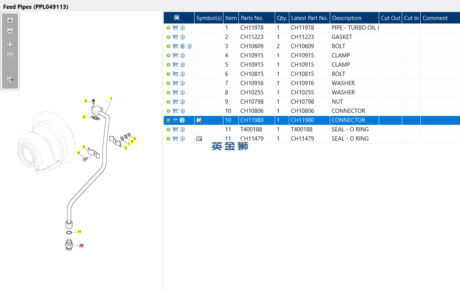Select callout 4 on the lower clamp
The width and height of the screenshot is (460, 292).
point(84,146)
